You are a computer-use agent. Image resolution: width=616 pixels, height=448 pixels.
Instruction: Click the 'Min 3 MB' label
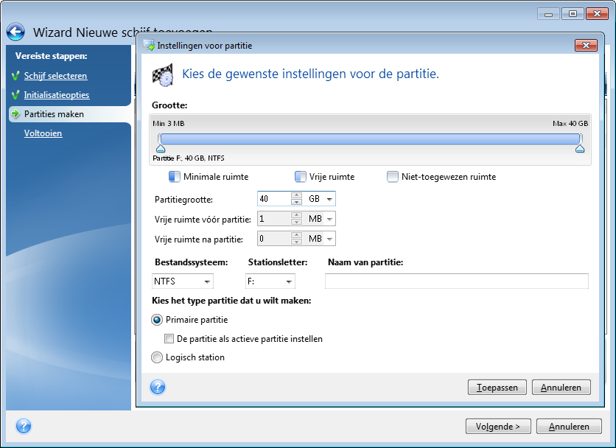click(x=169, y=123)
